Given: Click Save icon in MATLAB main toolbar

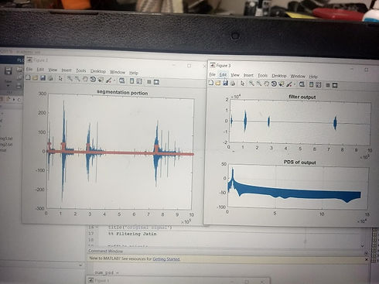Looking at the screenshot, I should coord(8,71).
